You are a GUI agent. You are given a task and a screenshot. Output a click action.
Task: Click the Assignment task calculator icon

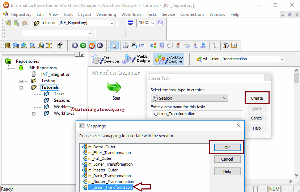pos(162,45)
